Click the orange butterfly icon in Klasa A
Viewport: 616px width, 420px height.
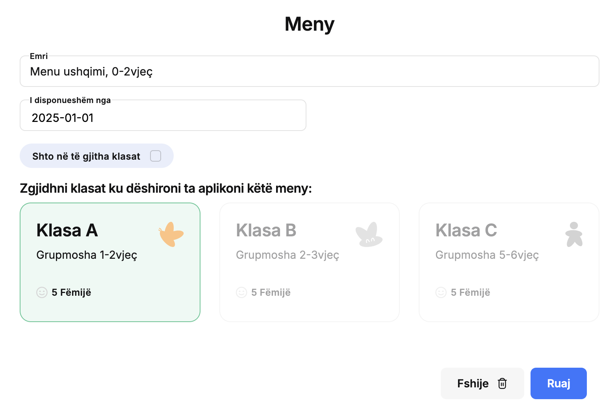click(x=171, y=234)
